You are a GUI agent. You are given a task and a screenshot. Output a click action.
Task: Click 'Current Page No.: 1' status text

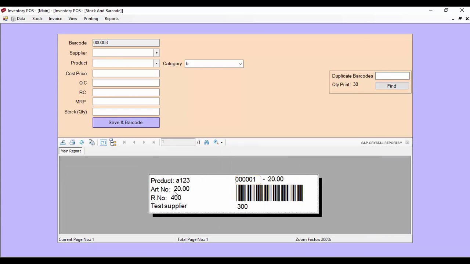(x=76, y=239)
